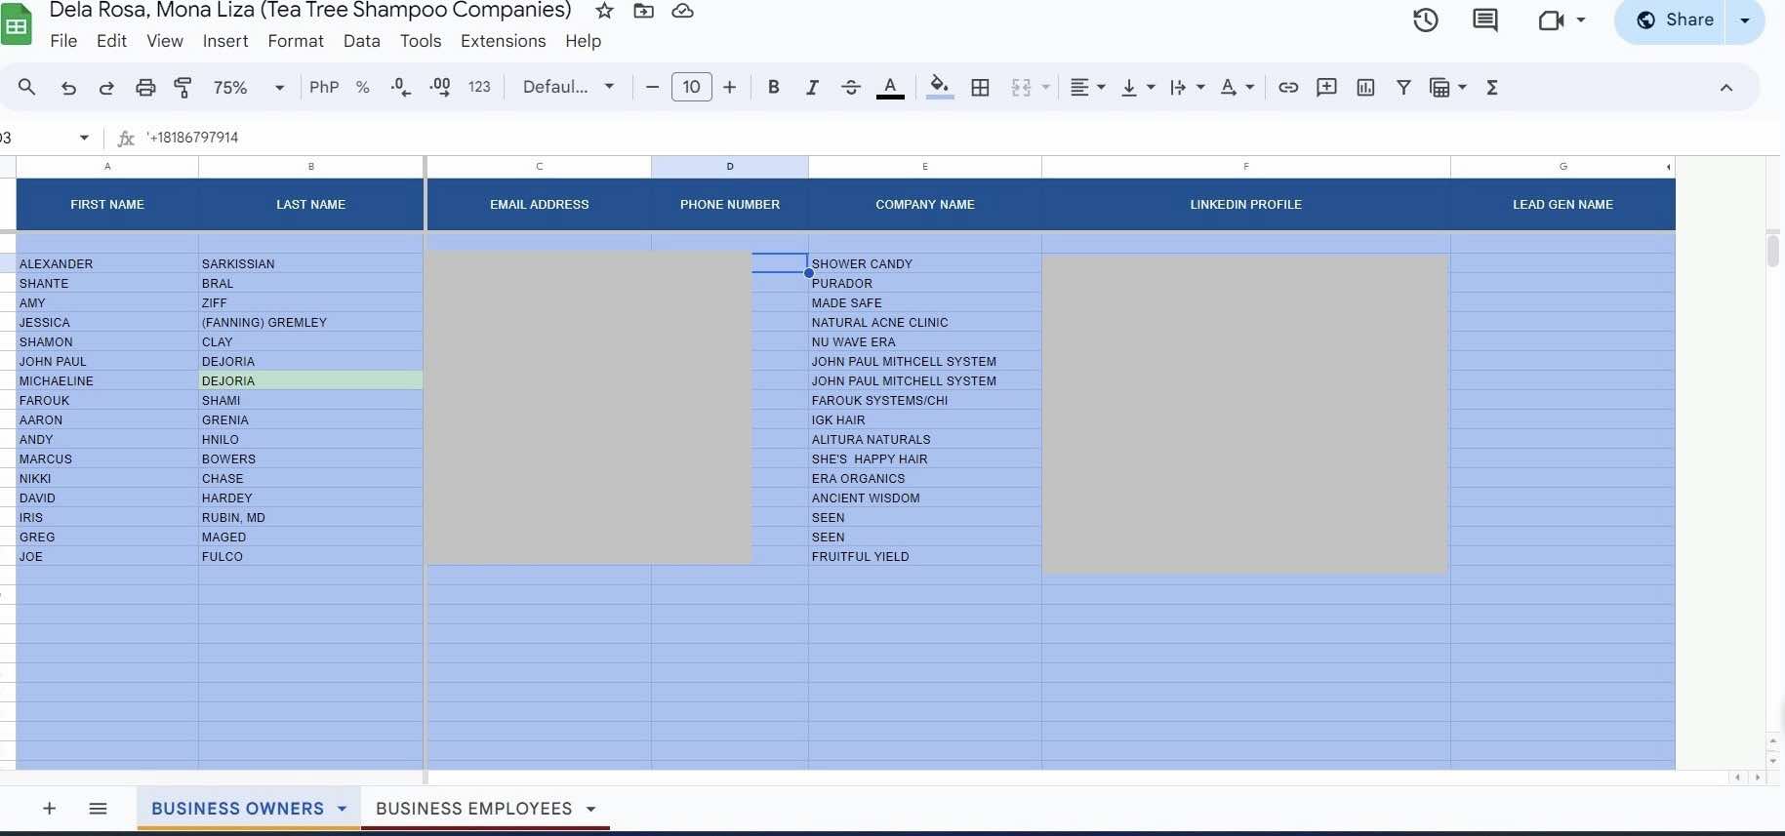Screen dimensions: 1785x836
Task: Open the Help menu
Action: point(584,41)
